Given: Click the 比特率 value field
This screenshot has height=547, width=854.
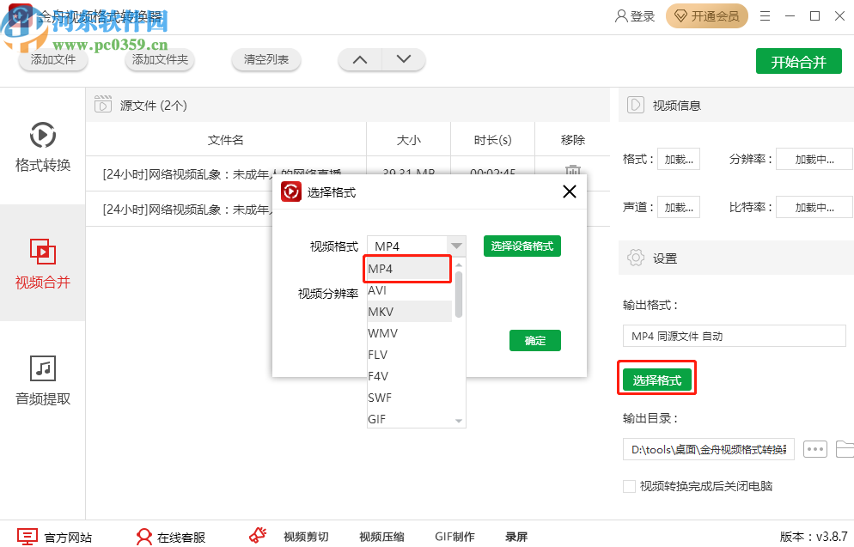Looking at the screenshot, I should pos(814,207).
